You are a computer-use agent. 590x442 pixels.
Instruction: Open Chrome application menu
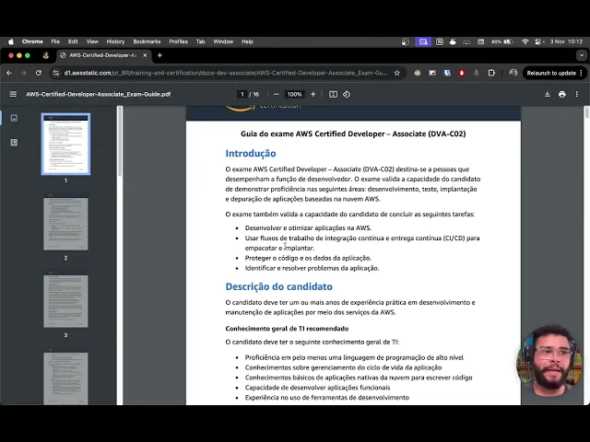click(32, 41)
